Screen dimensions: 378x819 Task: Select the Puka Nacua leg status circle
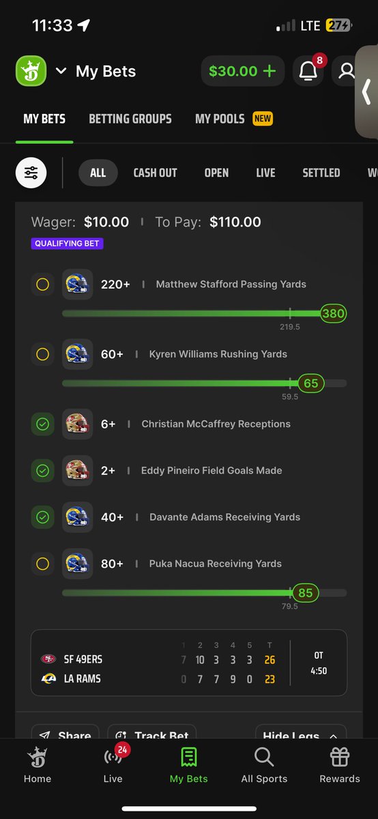(42, 564)
